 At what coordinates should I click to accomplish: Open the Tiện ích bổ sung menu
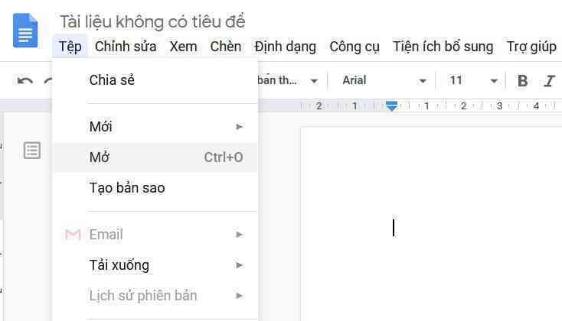tap(443, 47)
